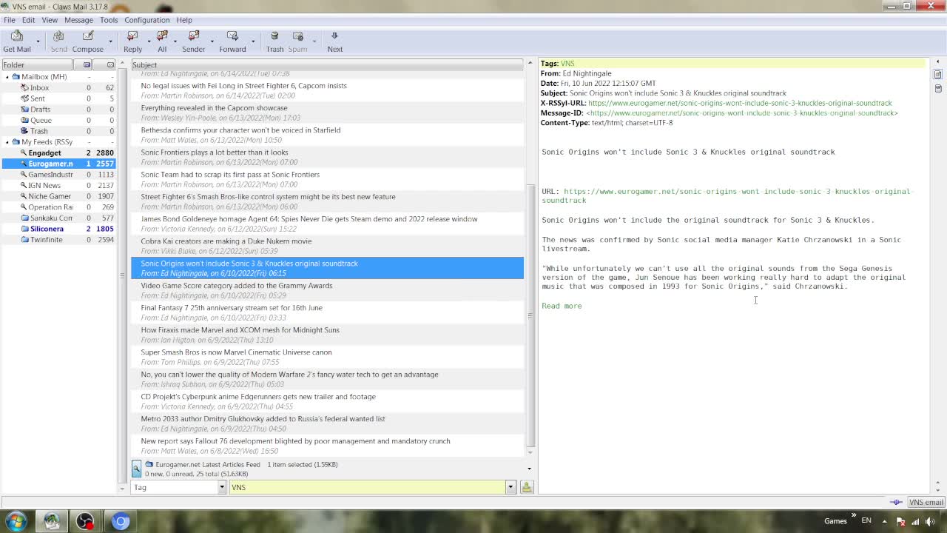Select the Inbox folder
947x533 pixels.
40,87
